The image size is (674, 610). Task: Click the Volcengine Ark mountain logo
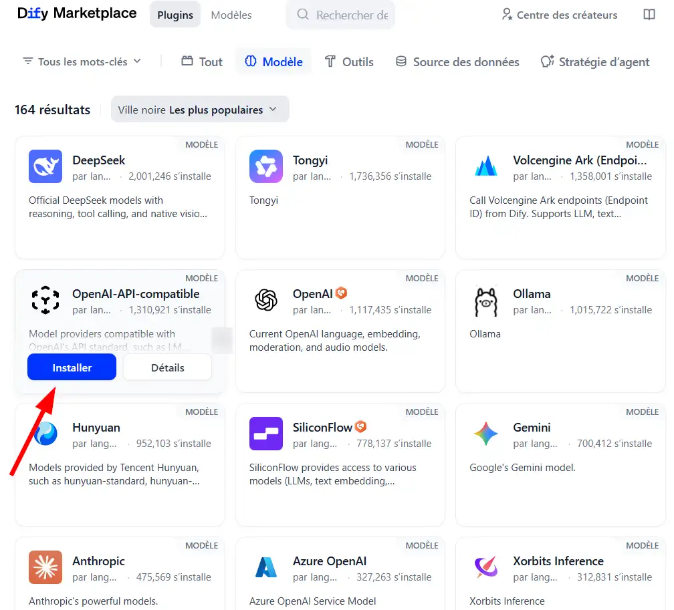486,166
